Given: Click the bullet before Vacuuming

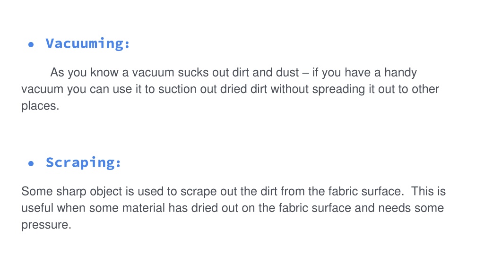Looking at the screenshot, I should [x=31, y=45].
